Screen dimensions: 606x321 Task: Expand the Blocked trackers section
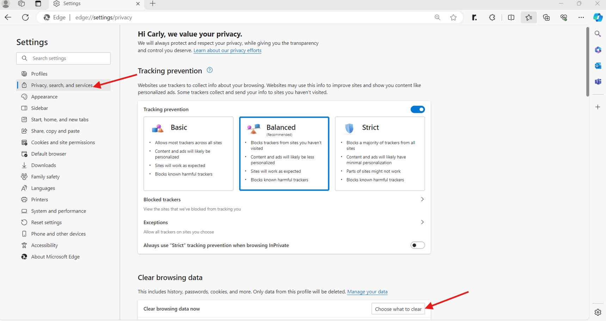pos(422,199)
